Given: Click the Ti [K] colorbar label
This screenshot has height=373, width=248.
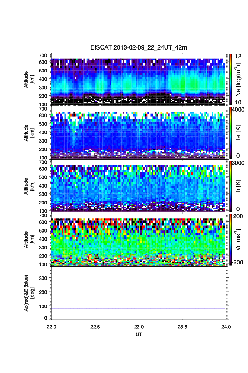Looking at the screenshot, I should (238, 186).
